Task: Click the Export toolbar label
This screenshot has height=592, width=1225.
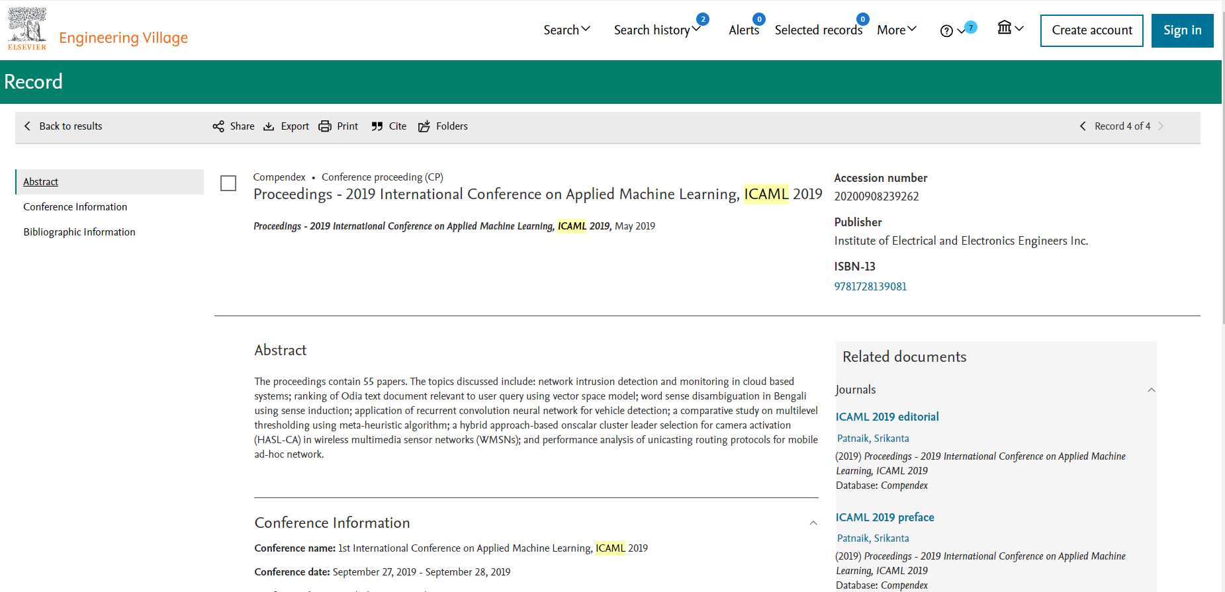Action: pyautogui.click(x=295, y=126)
